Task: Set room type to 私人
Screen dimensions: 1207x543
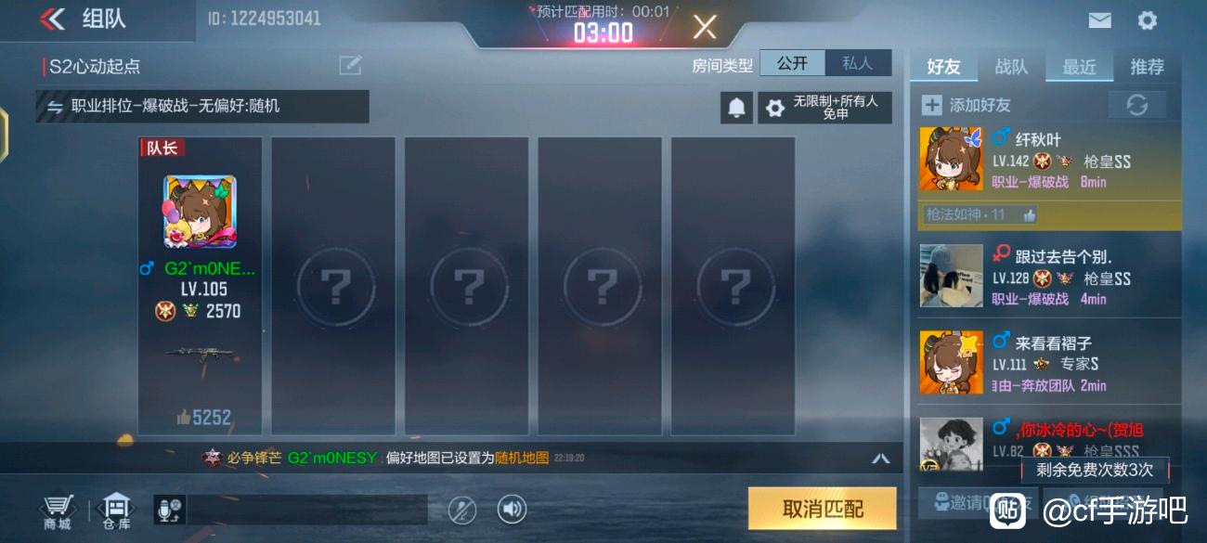Action: [858, 63]
